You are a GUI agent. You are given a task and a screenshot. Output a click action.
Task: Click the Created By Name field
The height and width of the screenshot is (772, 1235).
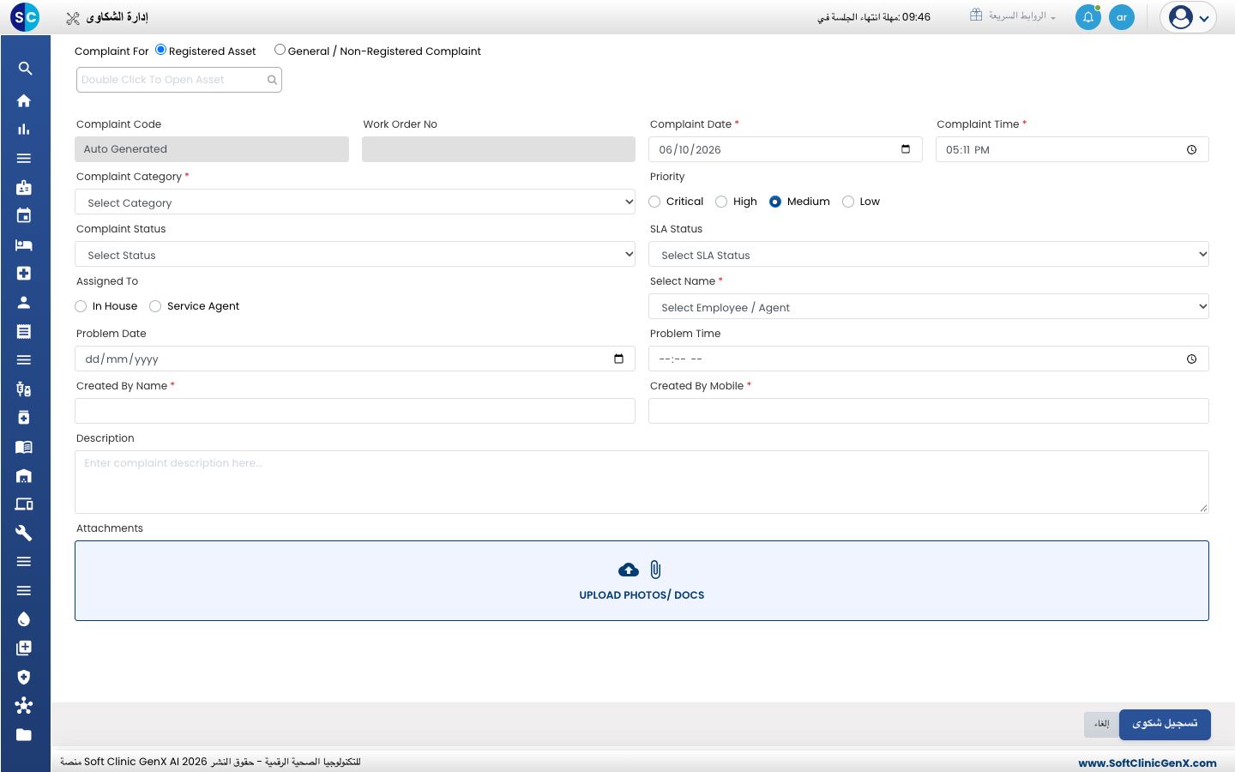click(355, 411)
